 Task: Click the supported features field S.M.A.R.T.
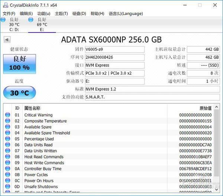click(x=152, y=97)
